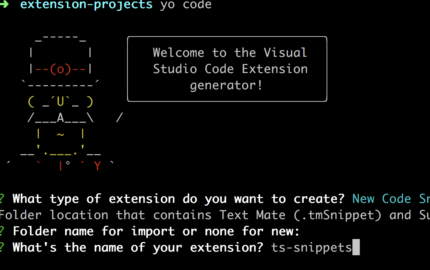Click the letter A in Yeoman's collar
Viewport: 430px width, 270px height.
click(x=60, y=118)
